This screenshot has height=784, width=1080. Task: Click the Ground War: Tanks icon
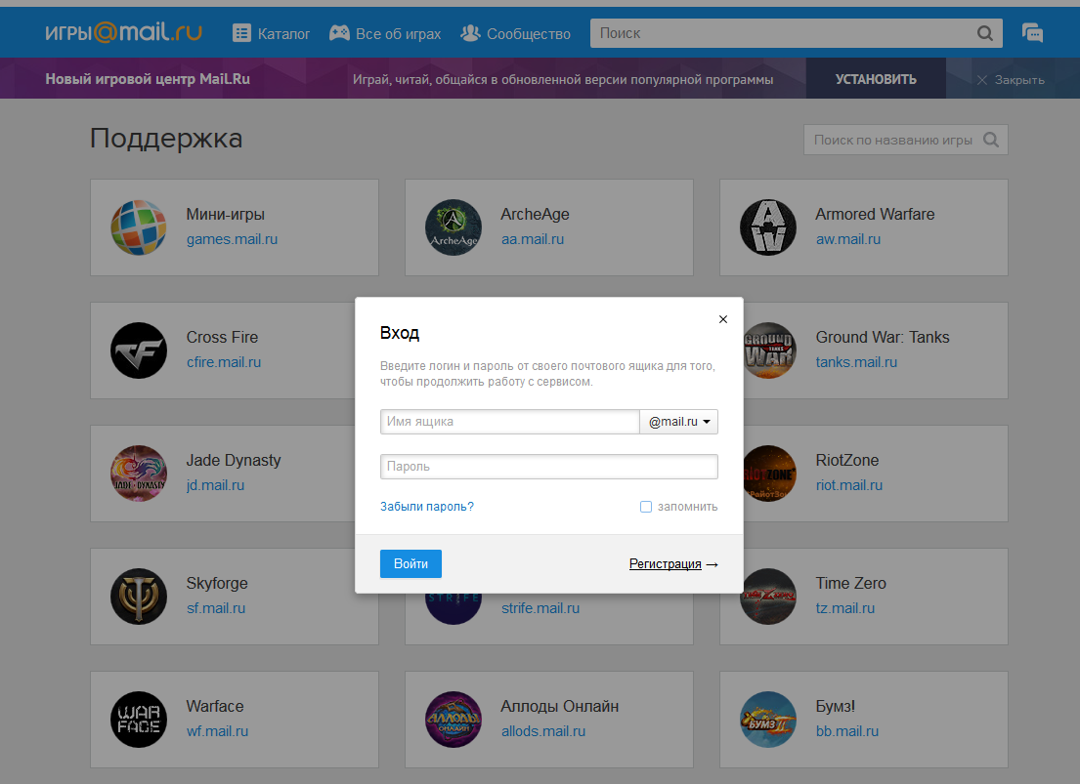pos(770,351)
